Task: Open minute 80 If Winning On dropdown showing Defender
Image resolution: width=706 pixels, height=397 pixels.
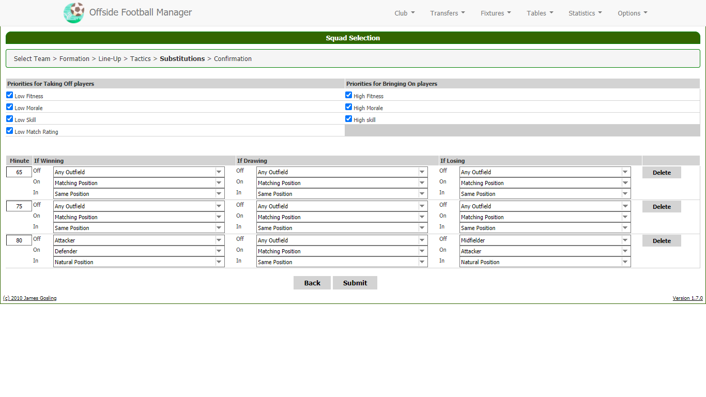Action: pyautogui.click(x=139, y=251)
